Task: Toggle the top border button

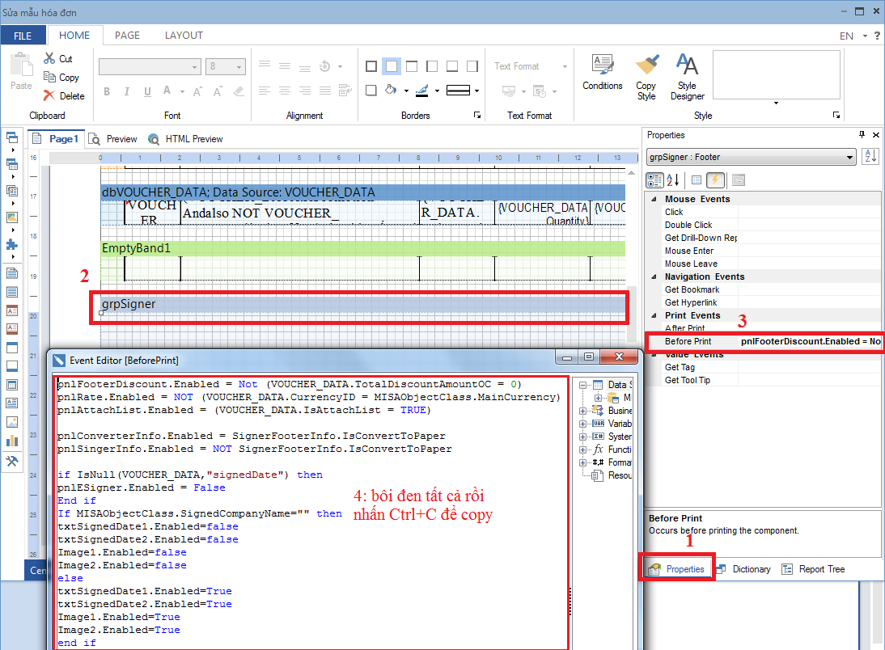Action: coord(412,66)
